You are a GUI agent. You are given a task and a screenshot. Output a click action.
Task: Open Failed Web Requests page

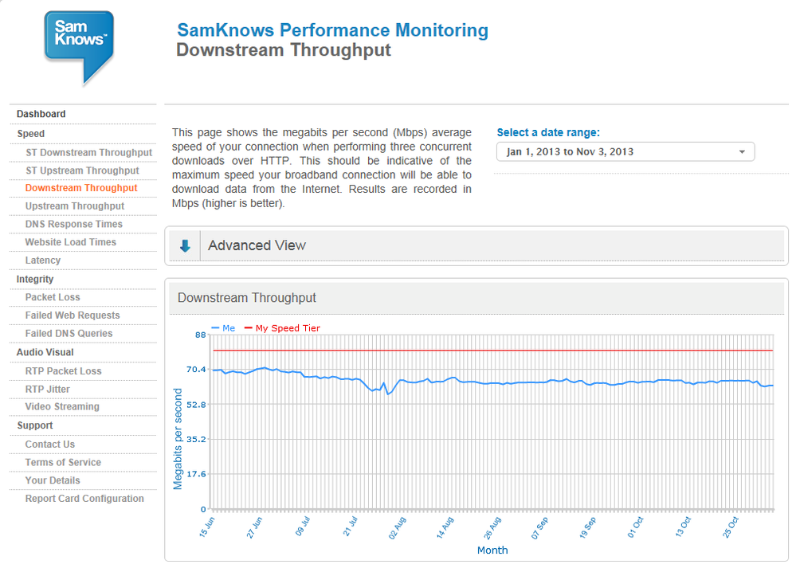(x=73, y=315)
